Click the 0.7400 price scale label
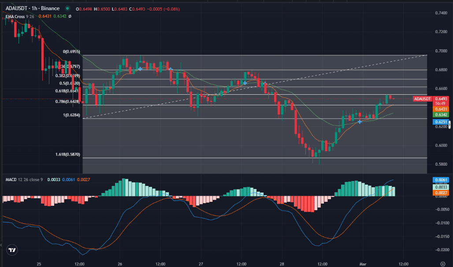Viewport: 453px width, 267px height. pyautogui.click(x=441, y=13)
